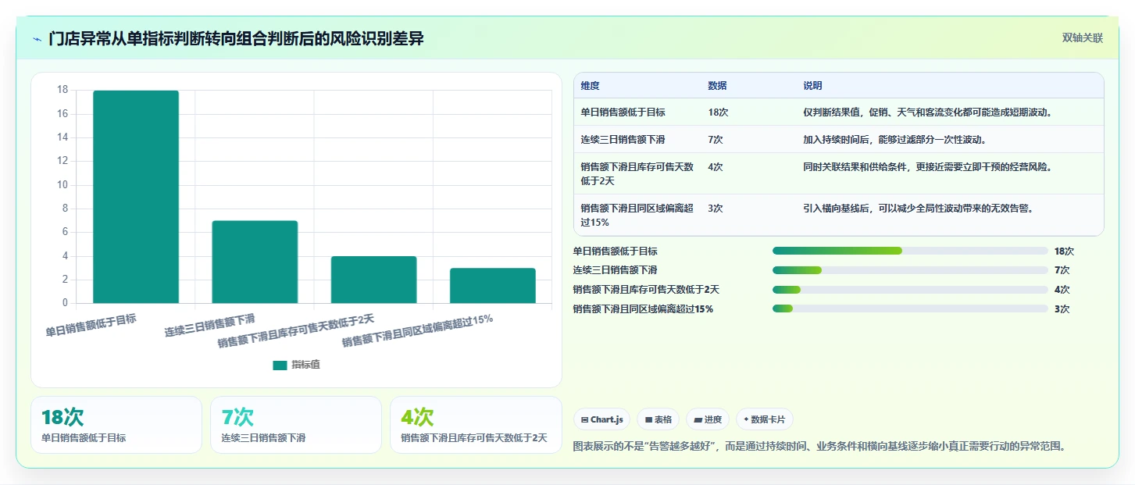Click 4次 value beside the third progress bar
1135x485 pixels.
click(x=1062, y=290)
